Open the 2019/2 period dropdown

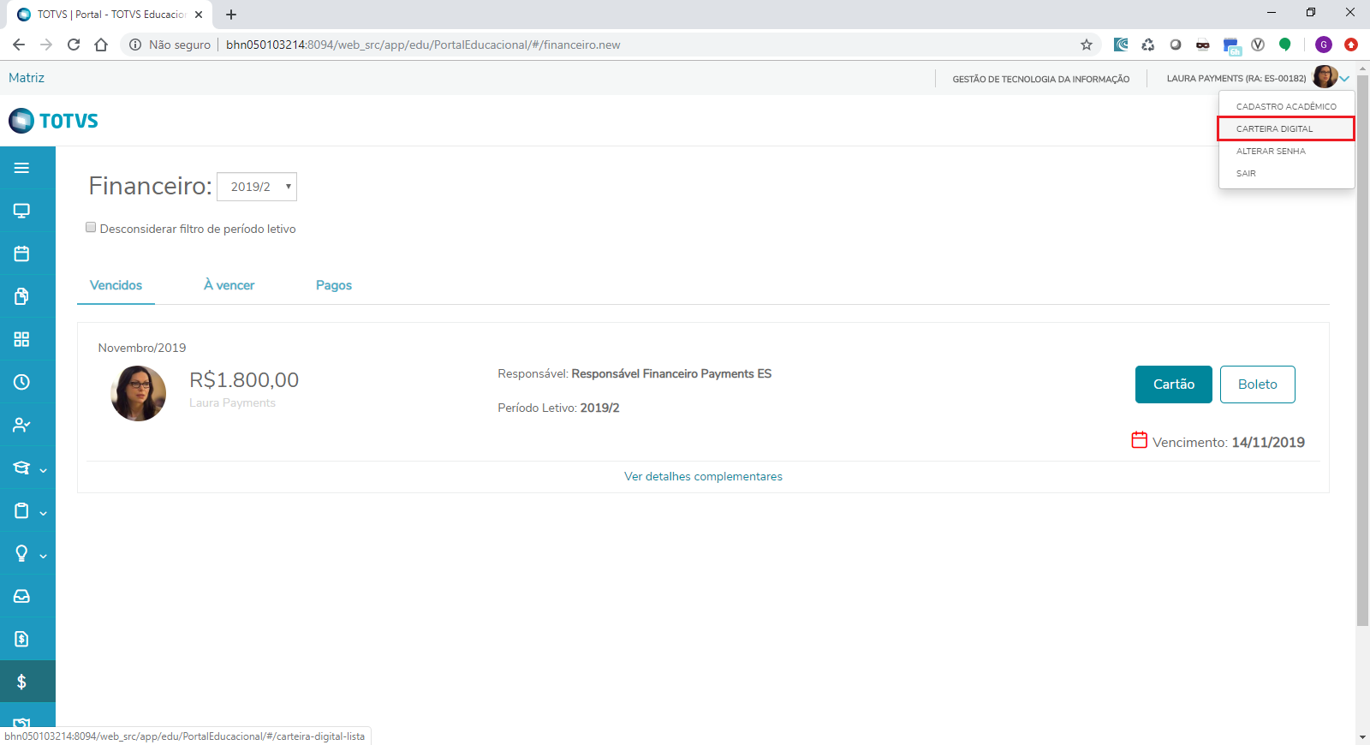[257, 187]
